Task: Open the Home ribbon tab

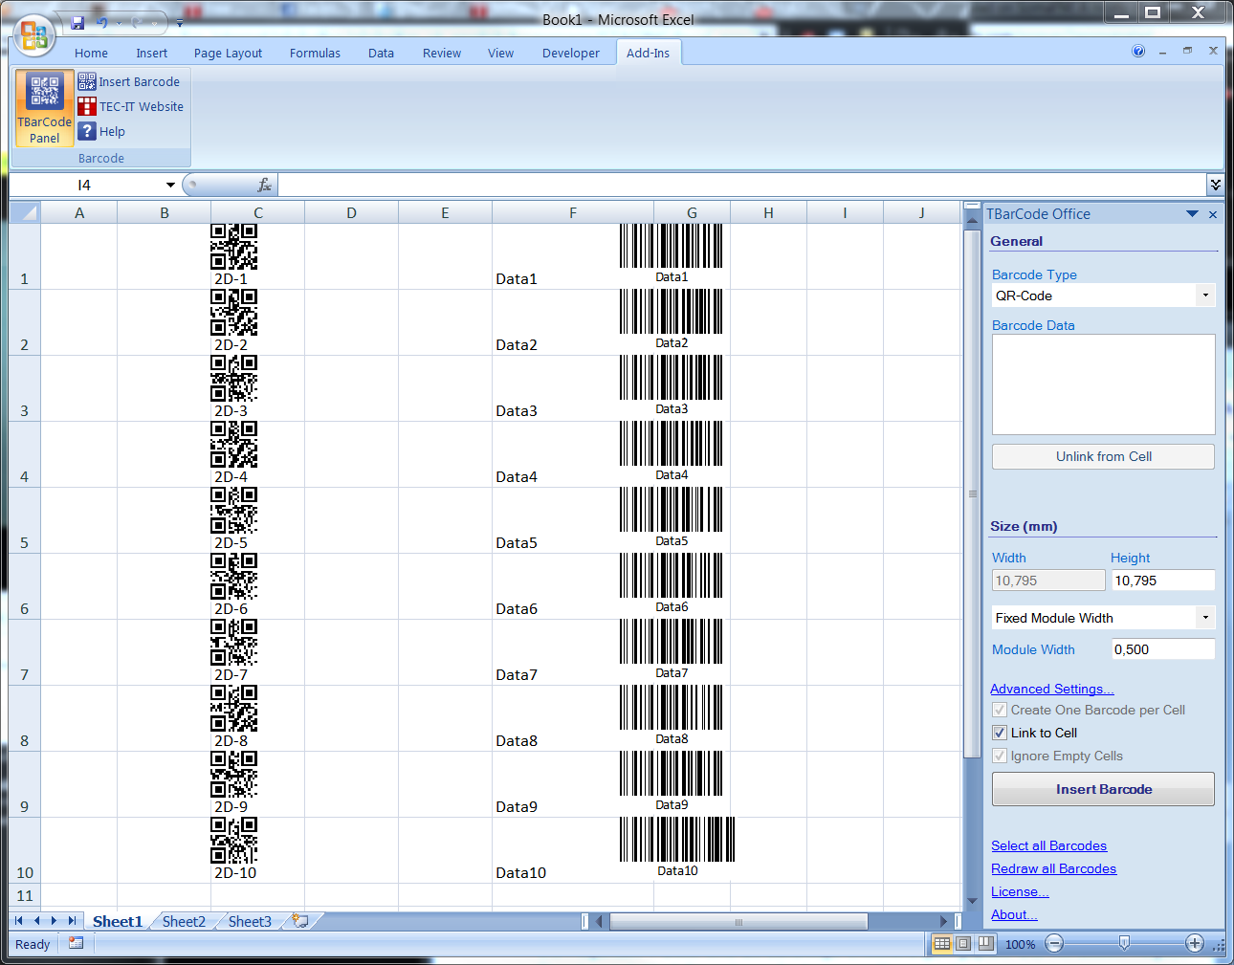Action: [x=91, y=53]
